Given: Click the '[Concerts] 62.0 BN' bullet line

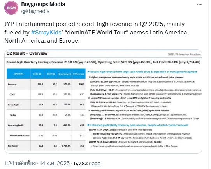Looking at the screenshot, I should (x=142, y=81).
